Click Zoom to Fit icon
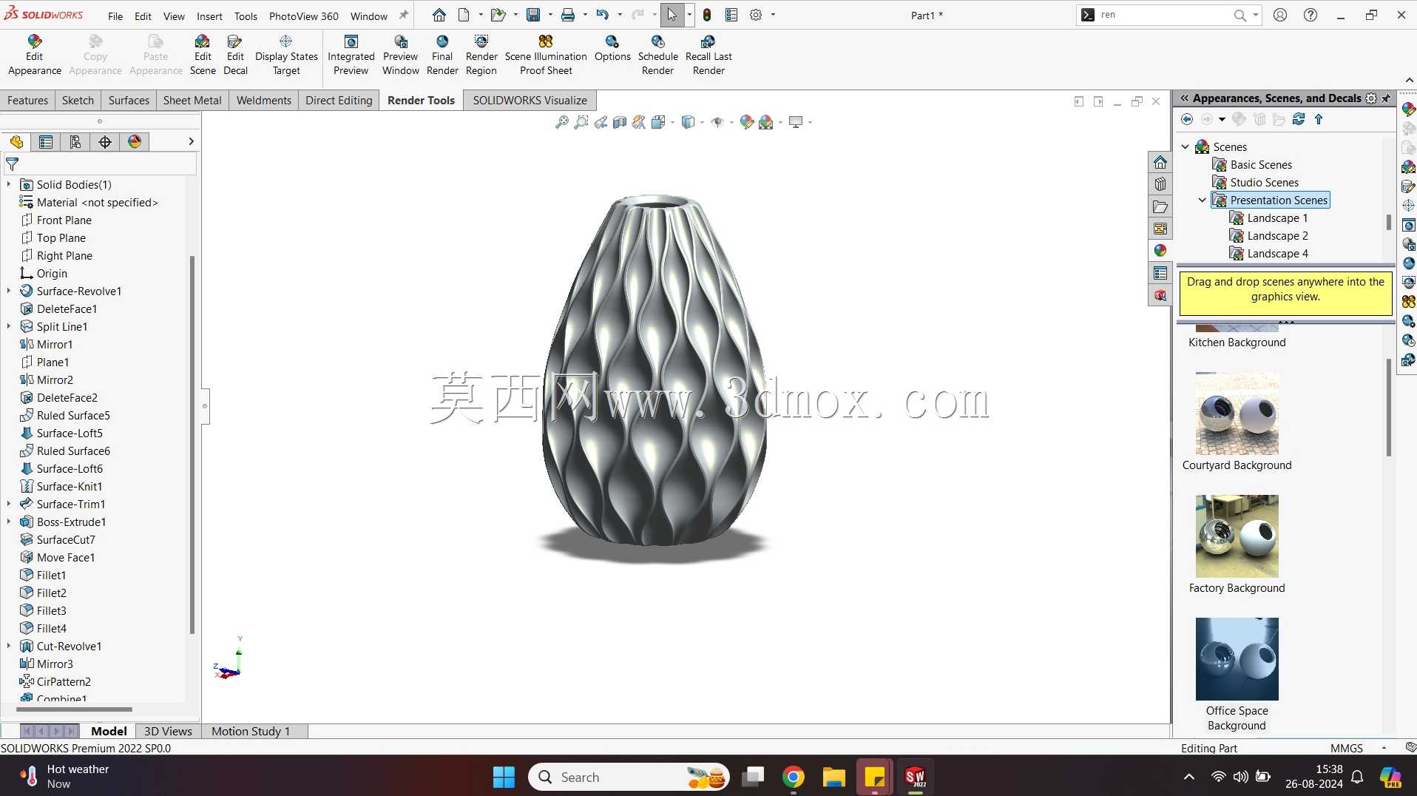 562,122
